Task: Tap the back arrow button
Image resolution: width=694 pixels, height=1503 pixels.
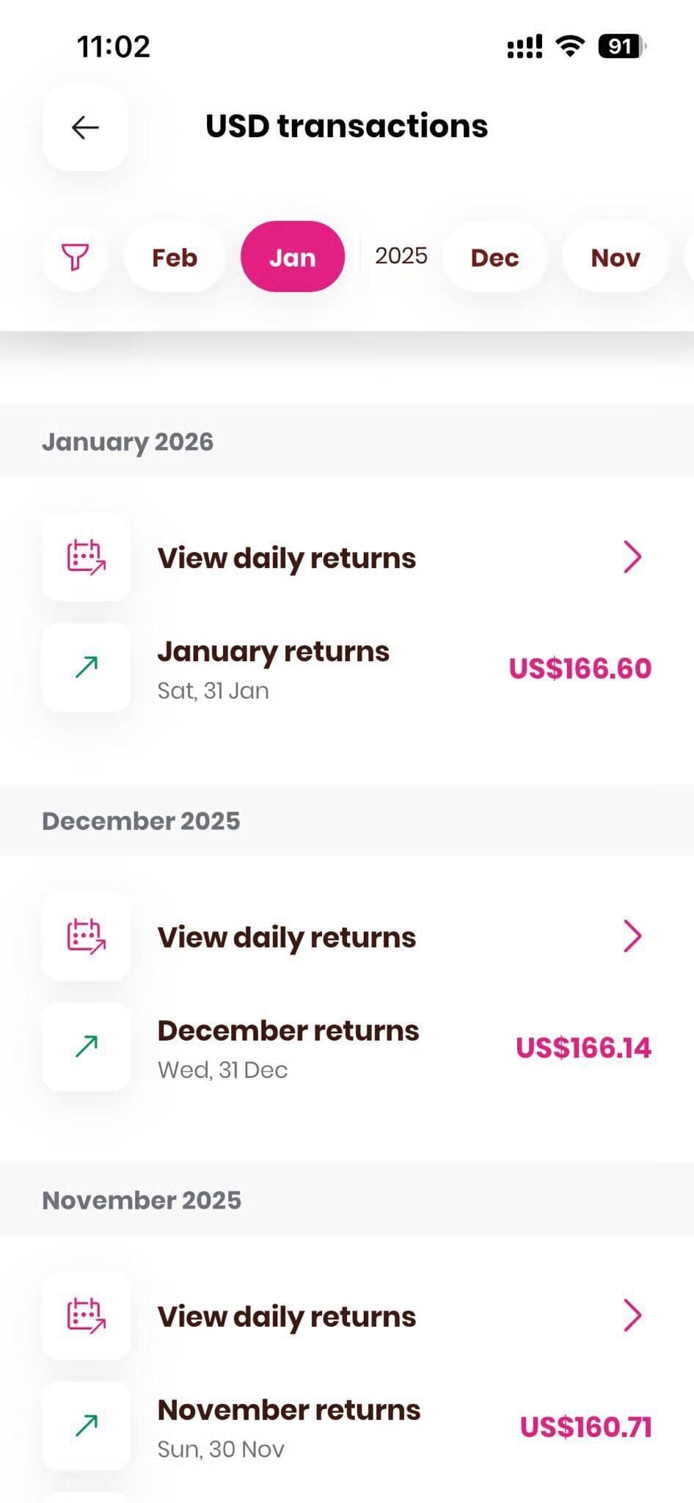Action: pyautogui.click(x=85, y=128)
